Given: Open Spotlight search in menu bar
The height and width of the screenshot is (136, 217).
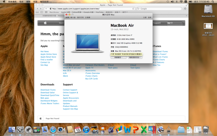Looking at the screenshot, I should click(213, 1).
